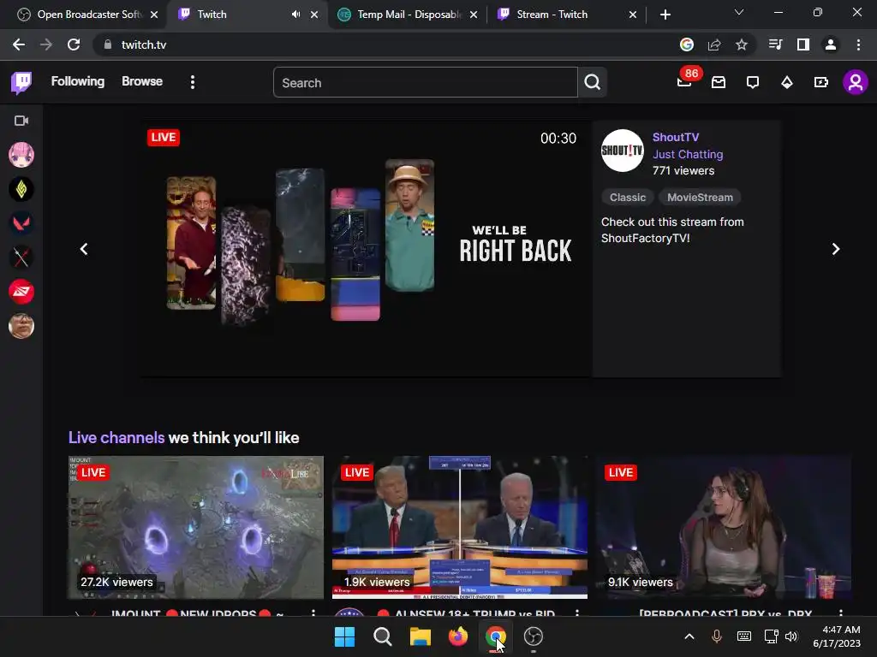Image resolution: width=877 pixels, height=657 pixels.
Task: Click the taskbar volume speaker icon
Action: [791, 636]
